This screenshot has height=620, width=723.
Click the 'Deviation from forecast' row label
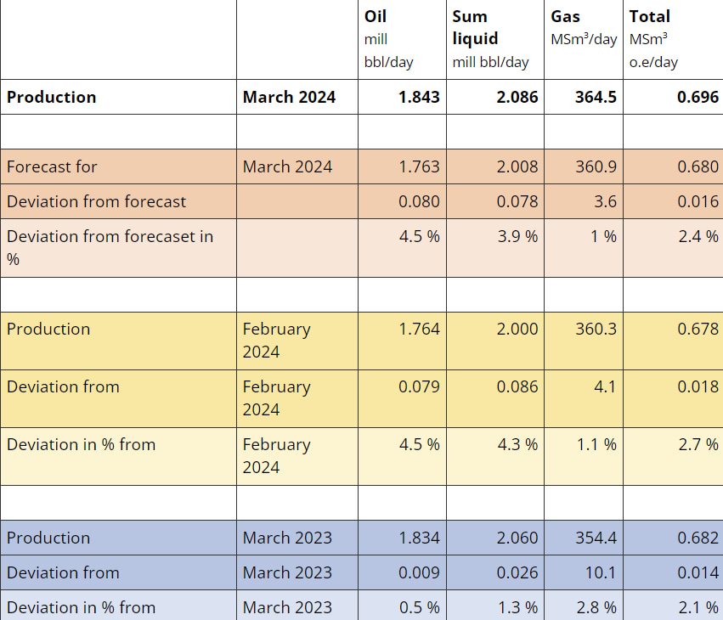96,201
